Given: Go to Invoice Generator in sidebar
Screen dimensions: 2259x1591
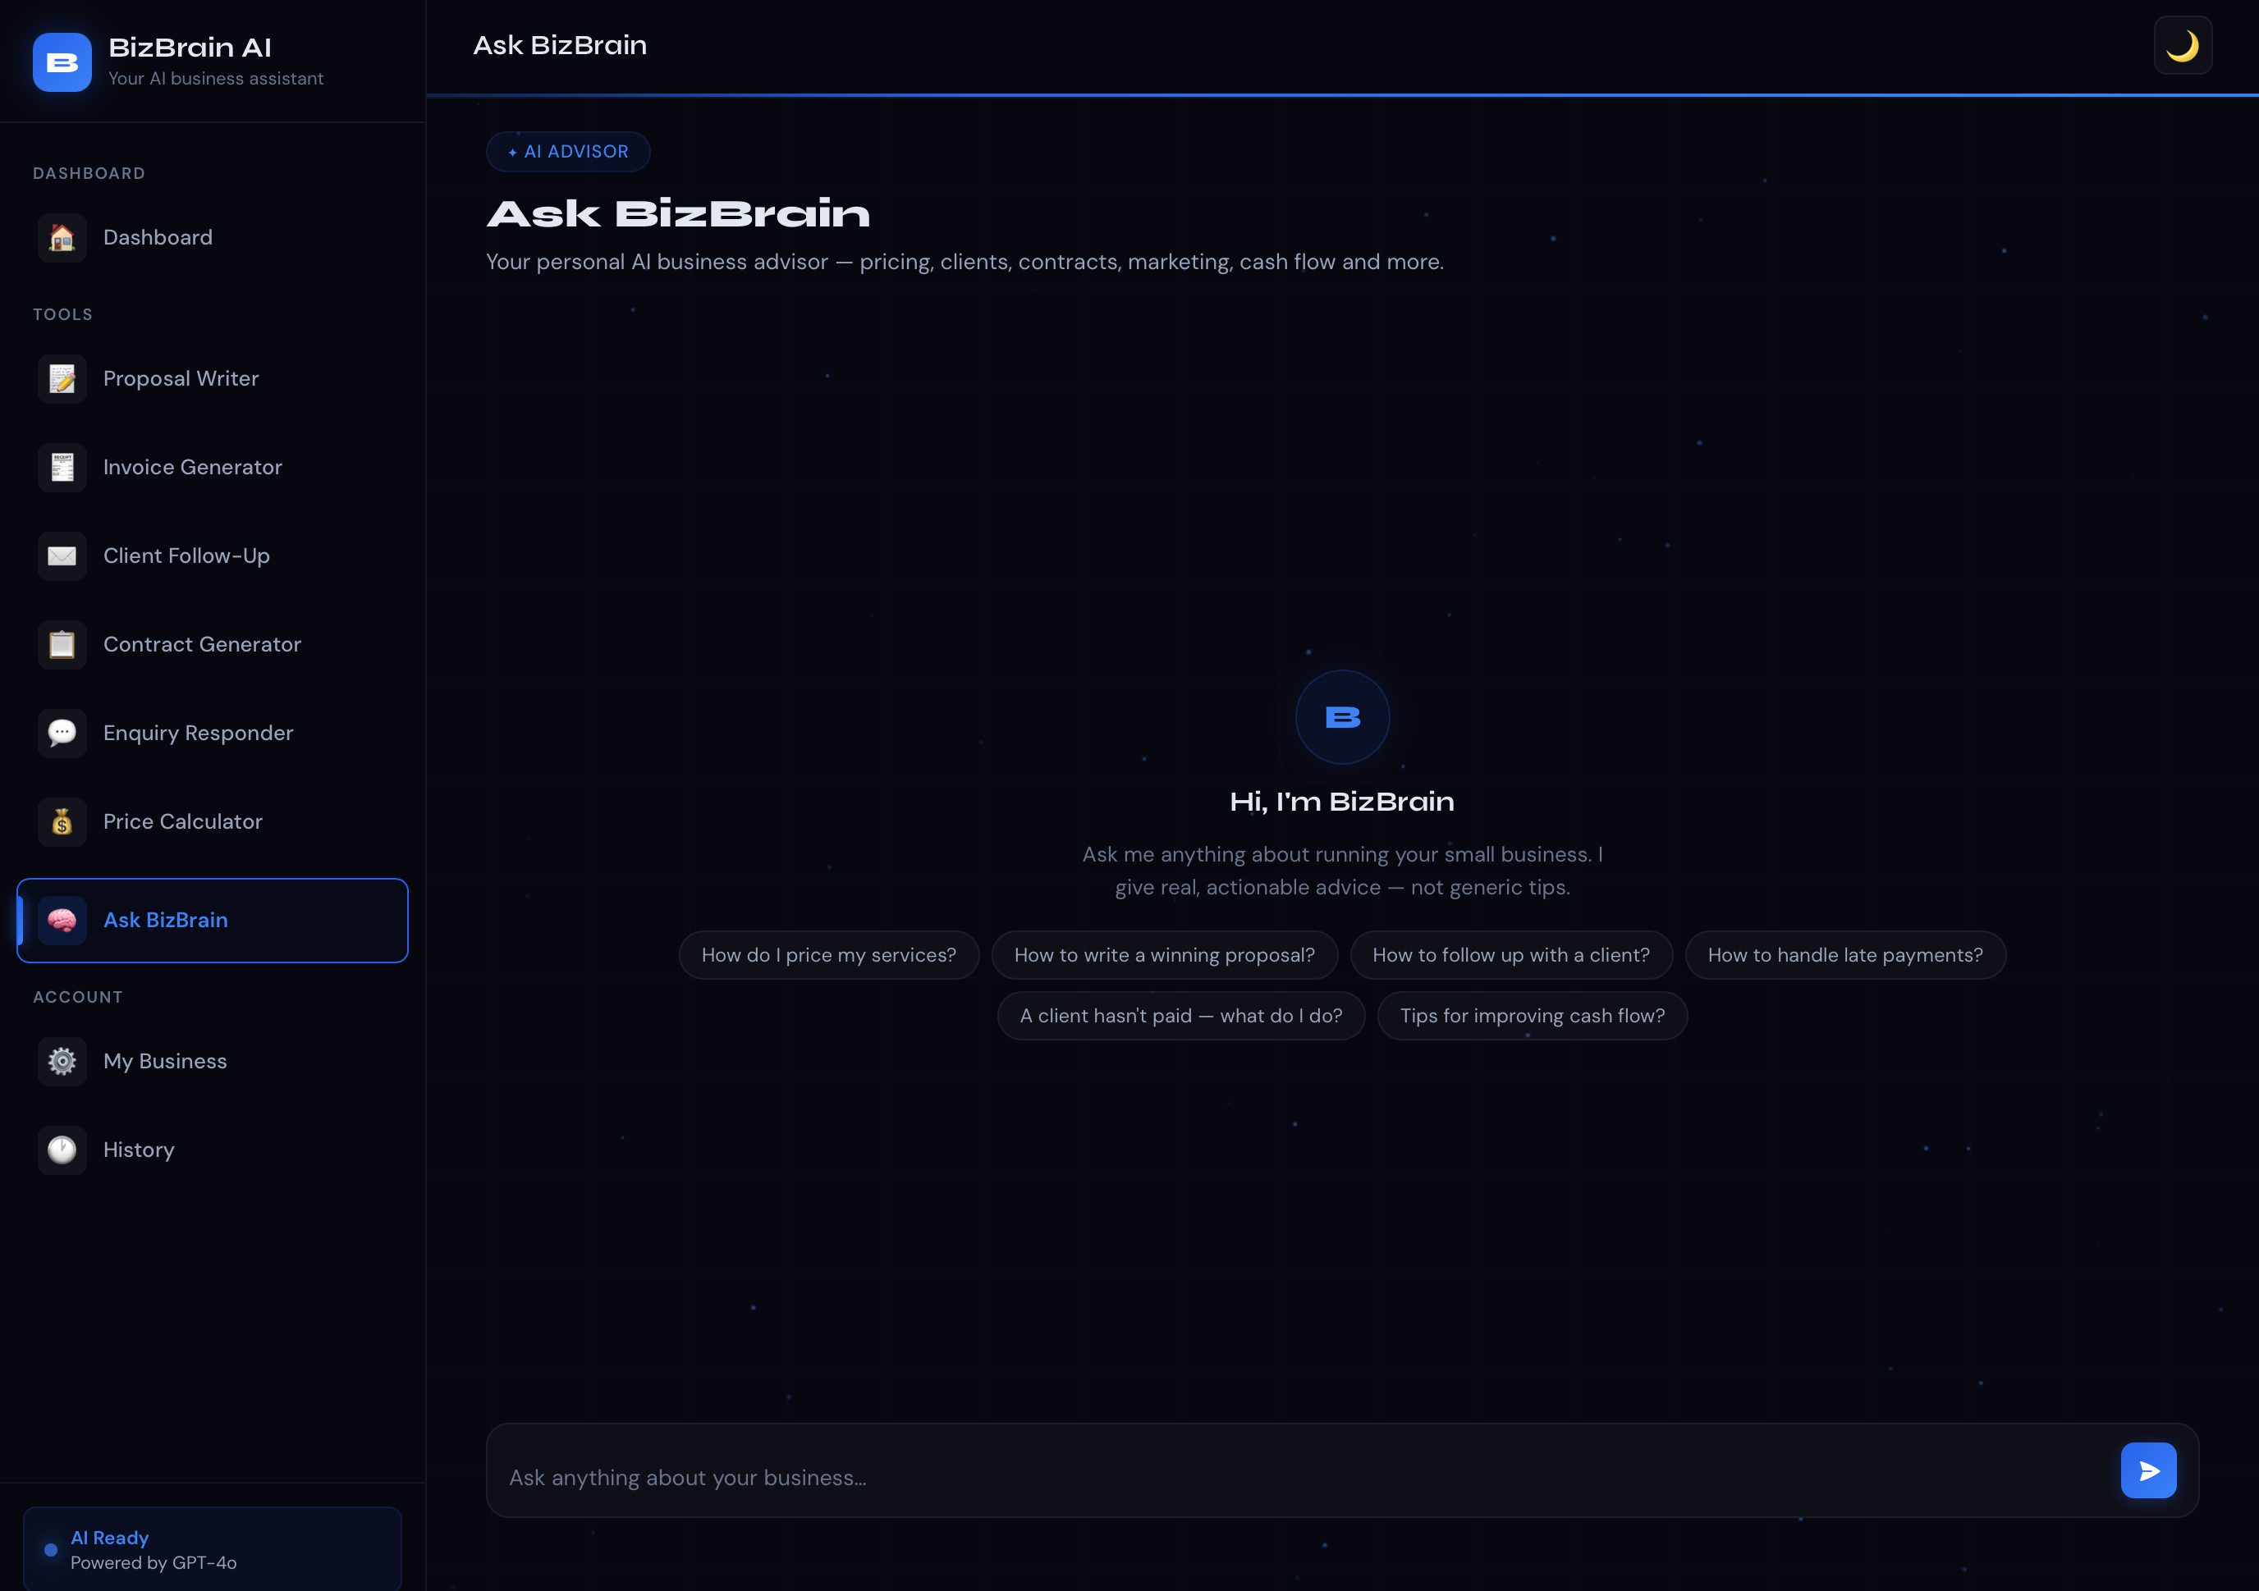Looking at the screenshot, I should coord(213,468).
